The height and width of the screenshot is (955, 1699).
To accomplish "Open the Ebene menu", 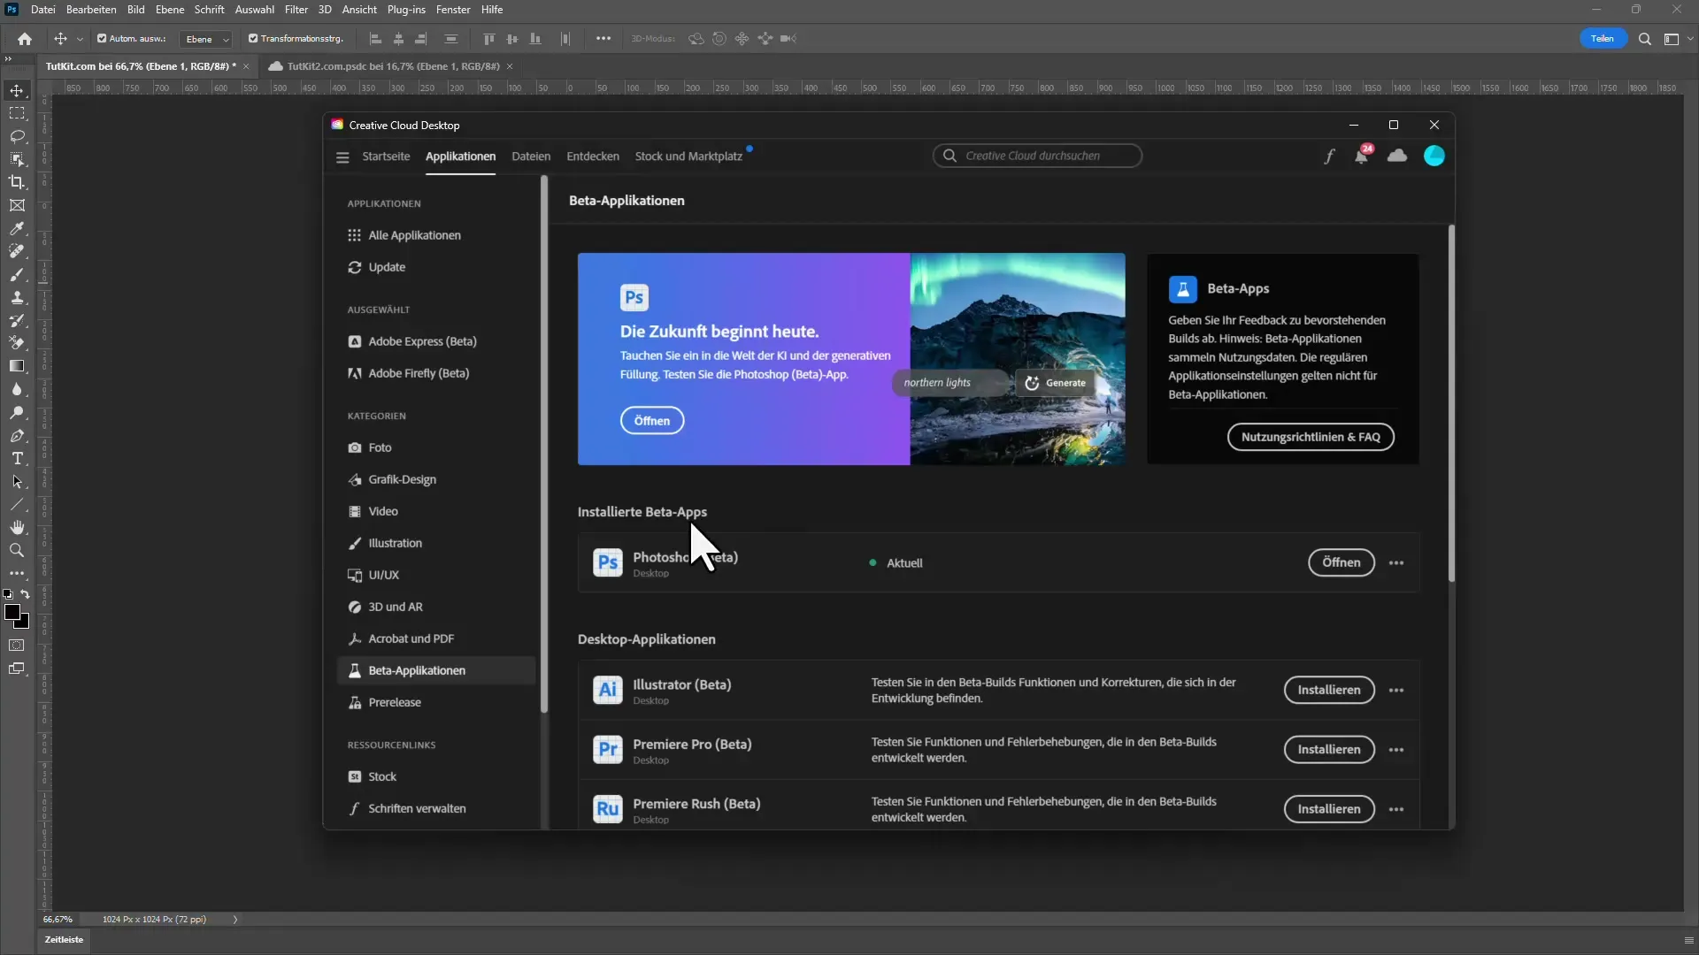I will [170, 10].
